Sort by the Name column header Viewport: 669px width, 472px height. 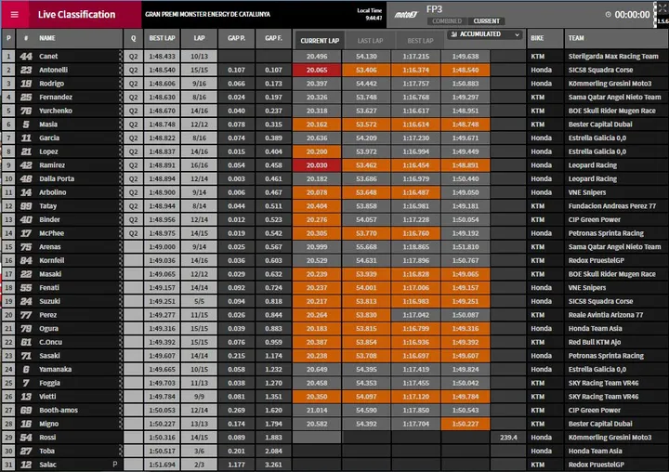point(47,38)
